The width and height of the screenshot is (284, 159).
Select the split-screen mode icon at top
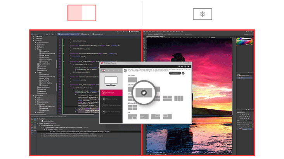click(82, 13)
